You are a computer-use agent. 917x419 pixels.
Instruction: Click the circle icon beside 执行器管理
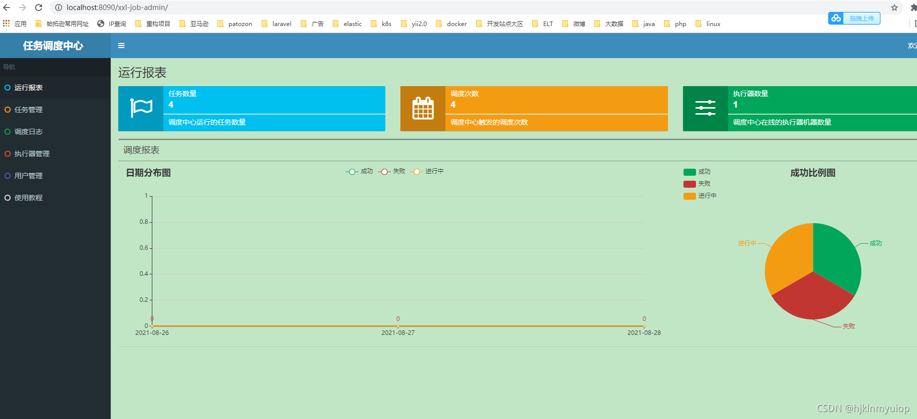(8, 154)
